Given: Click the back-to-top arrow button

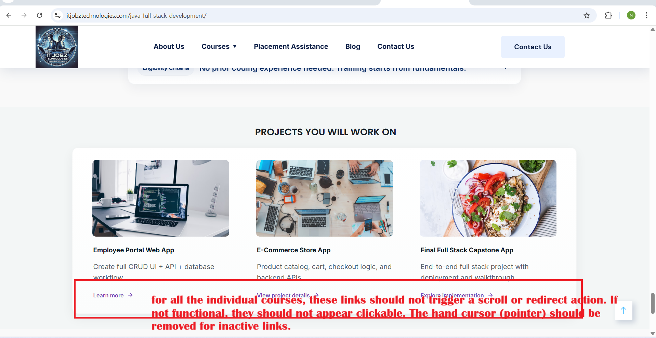Looking at the screenshot, I should click(x=623, y=310).
